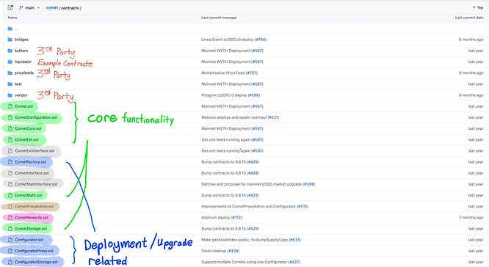The image size is (489, 267).
Task: Open ConfiguratorStorage.sol file
Action: coord(36,262)
